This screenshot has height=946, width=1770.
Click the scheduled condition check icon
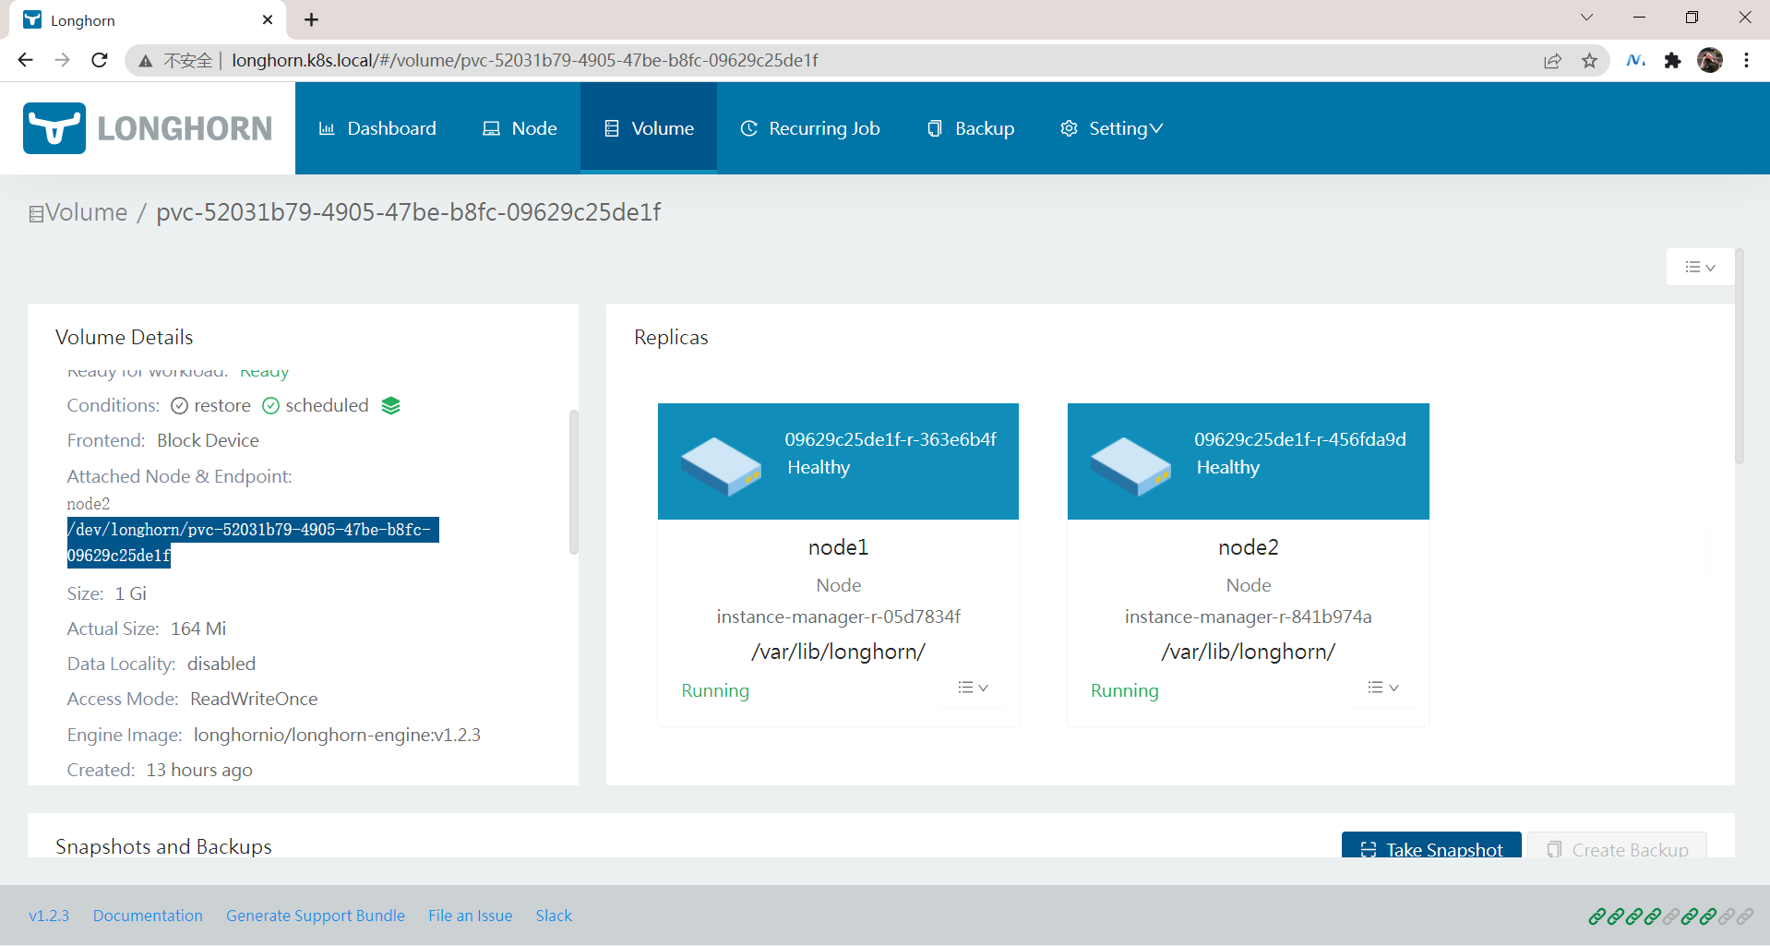(271, 406)
